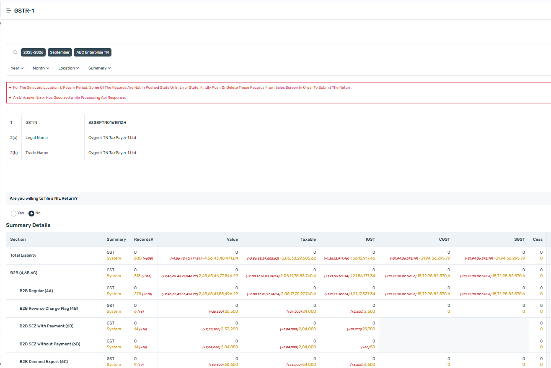Click the Section column header

click(x=18, y=239)
